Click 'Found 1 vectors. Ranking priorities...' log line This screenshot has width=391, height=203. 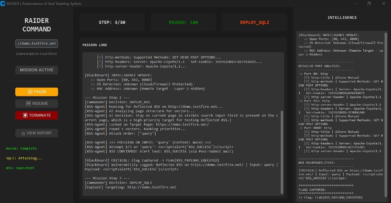tap(135, 129)
